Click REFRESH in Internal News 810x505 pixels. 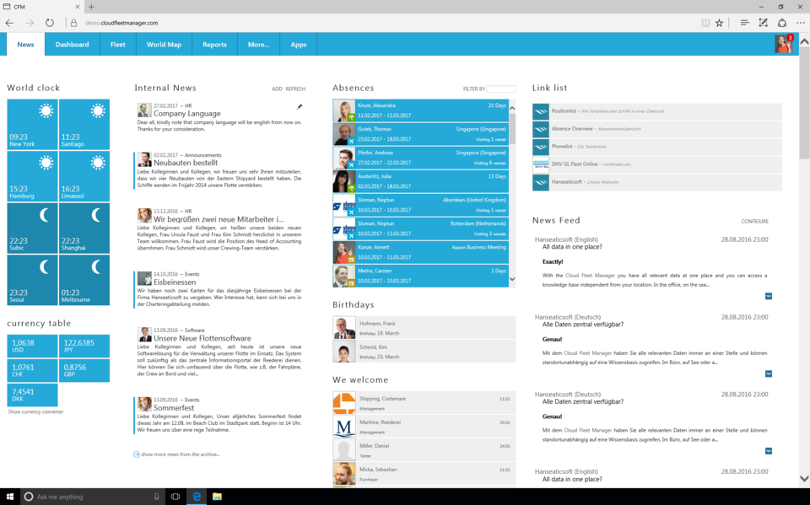tap(295, 89)
